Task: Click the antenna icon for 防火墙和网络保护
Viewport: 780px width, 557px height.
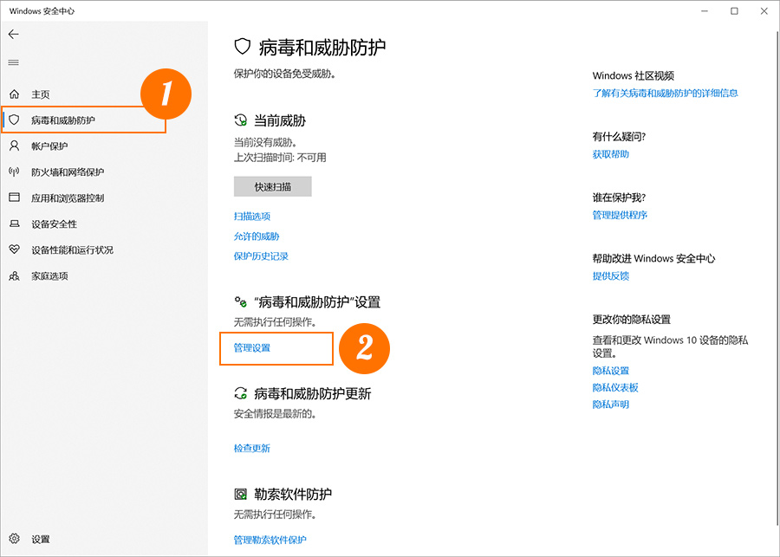Action: (15, 172)
